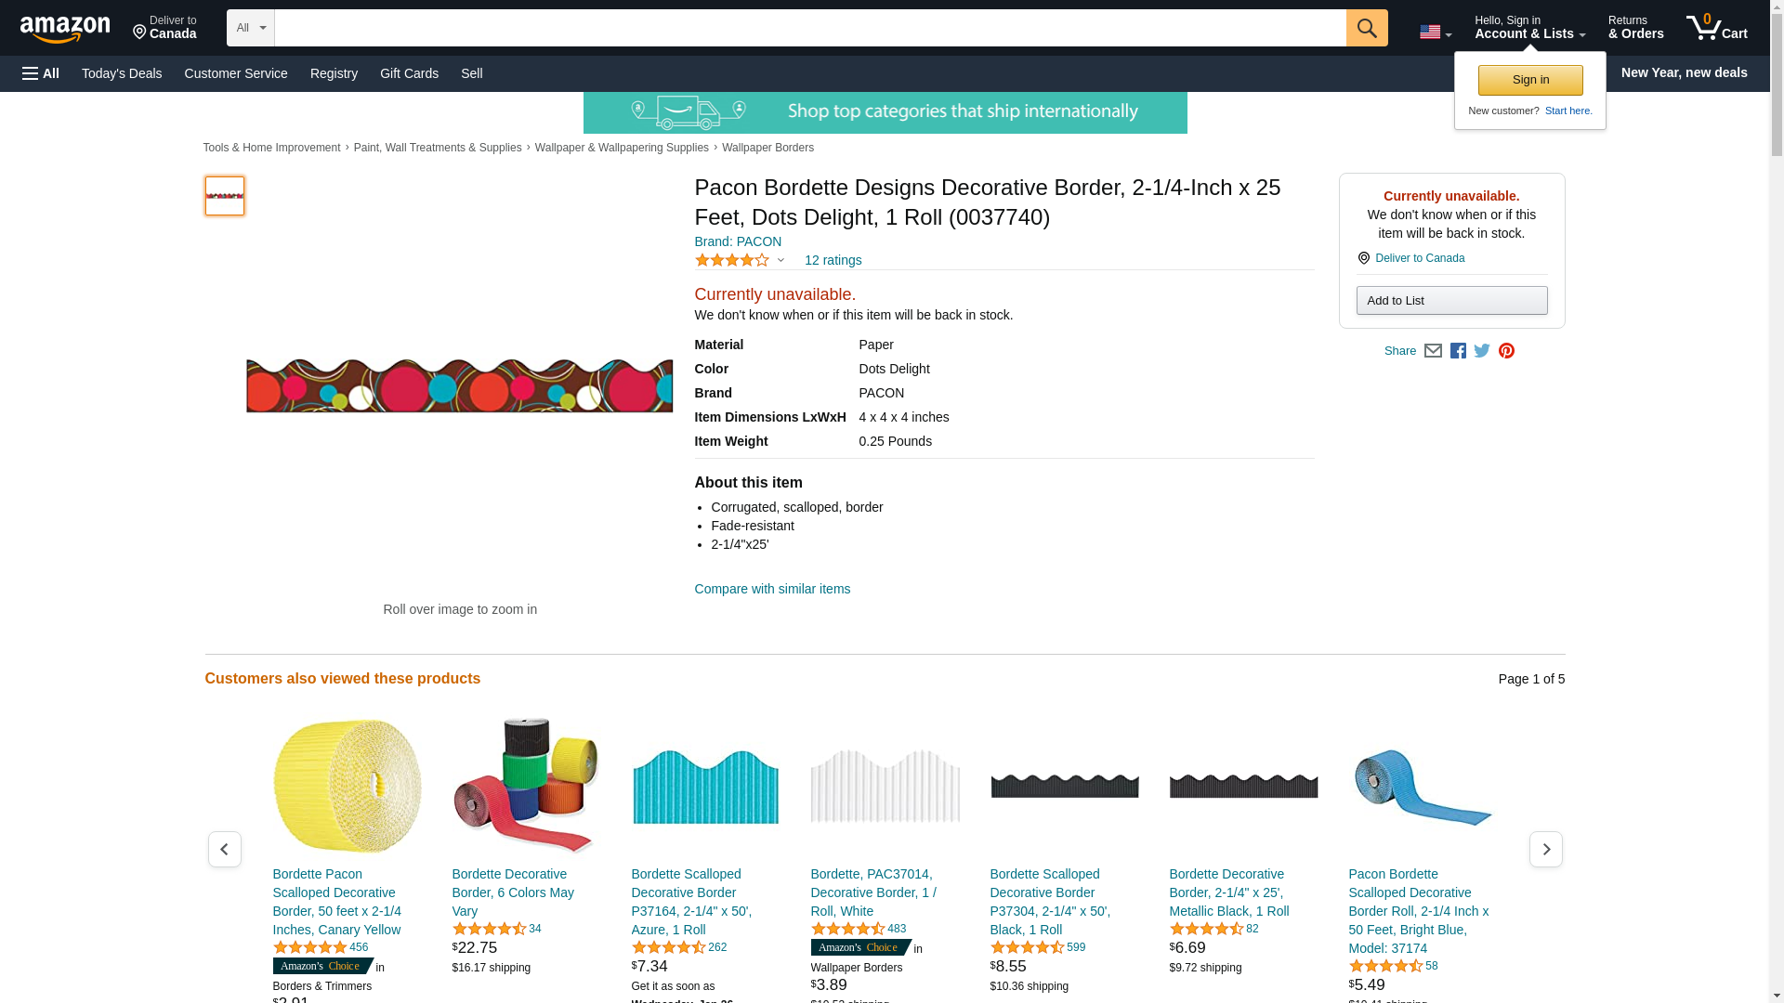Expand the US flag language selector

[1435, 32]
